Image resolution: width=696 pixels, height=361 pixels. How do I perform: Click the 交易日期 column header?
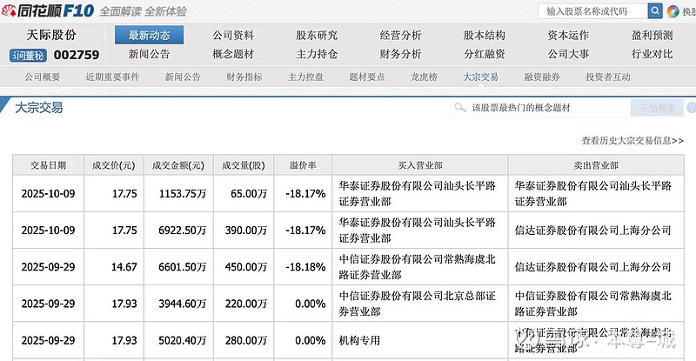pos(48,165)
